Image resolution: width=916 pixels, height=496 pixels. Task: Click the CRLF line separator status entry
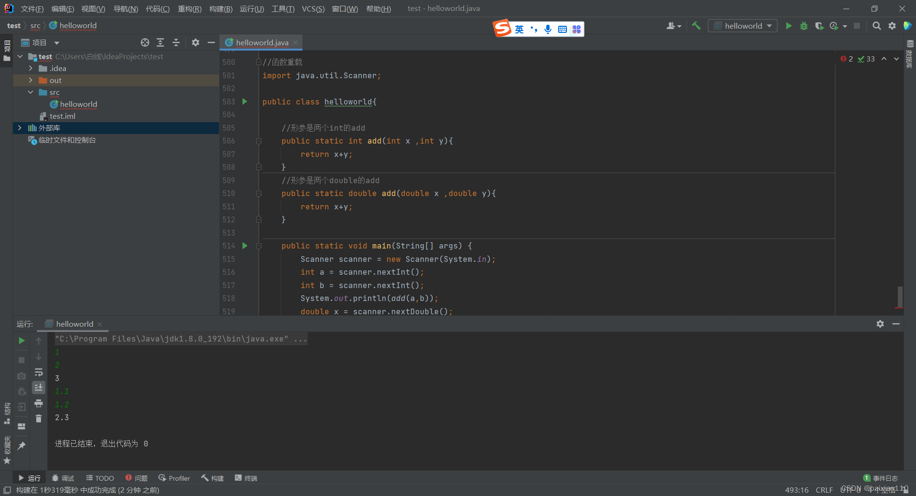click(x=824, y=490)
